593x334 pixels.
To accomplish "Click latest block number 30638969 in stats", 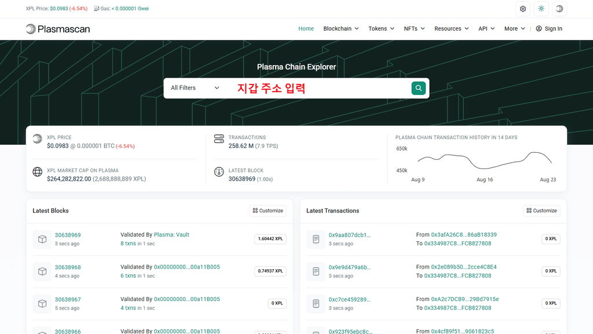I will click(241, 179).
